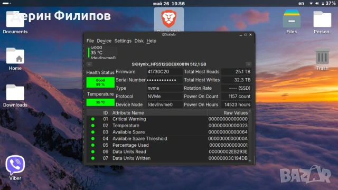Image resolution: width=338 pixels, height=190 pixels.
Task: Select the Data Units Written row
Action: [167, 158]
